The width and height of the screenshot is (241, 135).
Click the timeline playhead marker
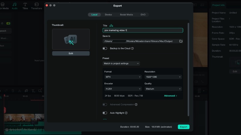pos(5,96)
